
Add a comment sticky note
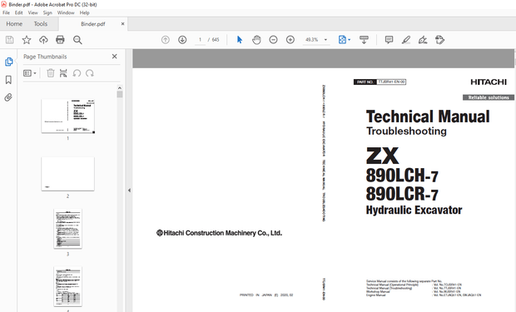click(x=389, y=40)
